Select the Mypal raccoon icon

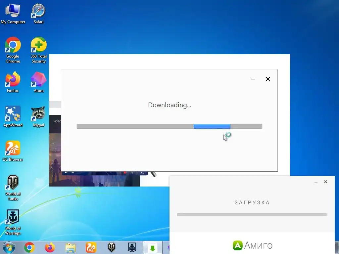coord(38,117)
